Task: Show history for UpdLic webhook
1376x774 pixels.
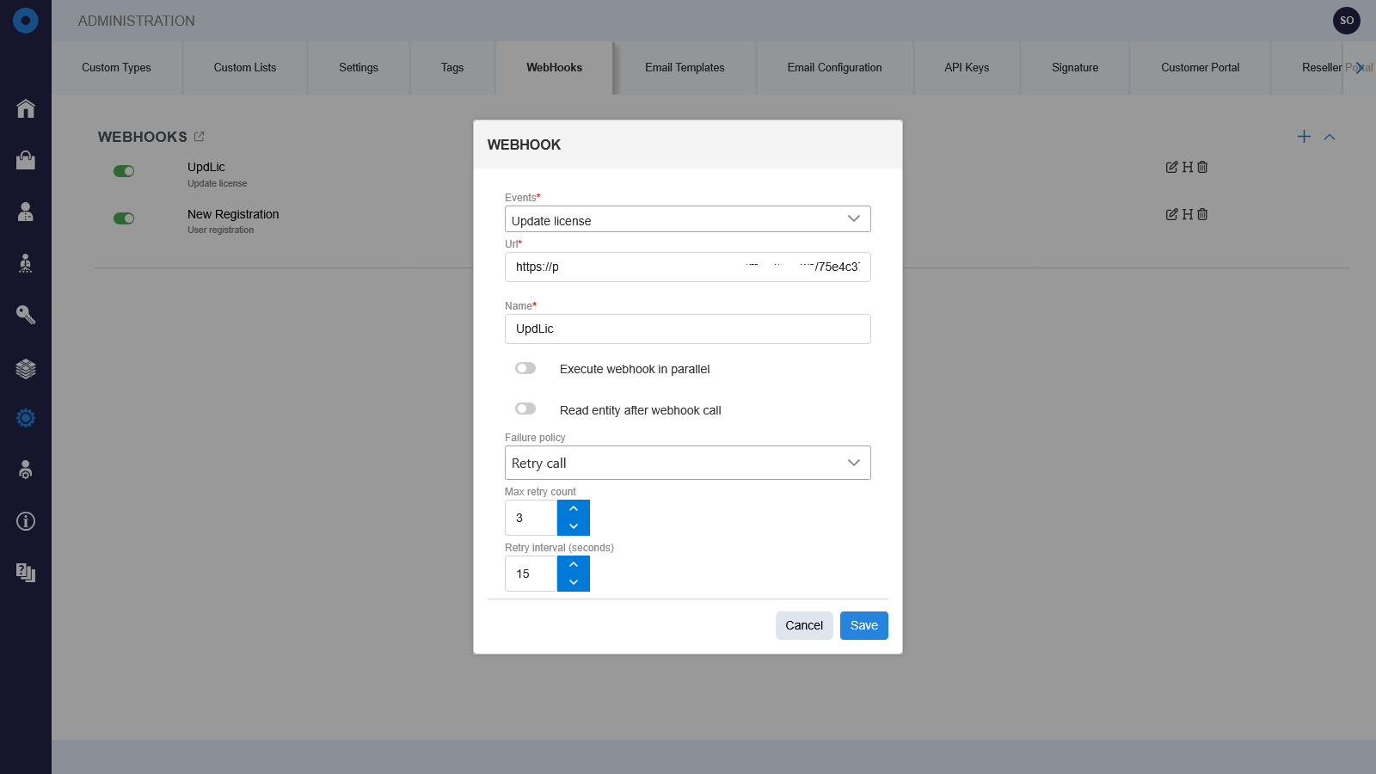Action: pyautogui.click(x=1188, y=167)
